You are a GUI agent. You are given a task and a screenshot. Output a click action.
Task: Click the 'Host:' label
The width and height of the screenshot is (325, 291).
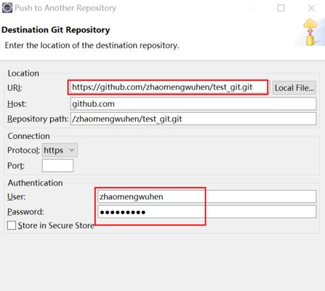(17, 104)
